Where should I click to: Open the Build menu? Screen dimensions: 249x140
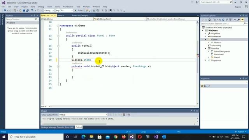[33, 7]
